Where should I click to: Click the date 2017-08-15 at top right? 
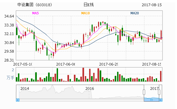152,5
